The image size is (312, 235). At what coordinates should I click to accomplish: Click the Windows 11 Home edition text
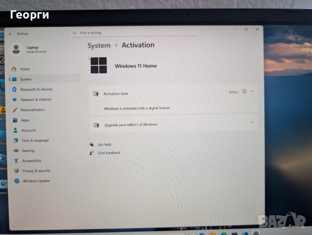[135, 66]
